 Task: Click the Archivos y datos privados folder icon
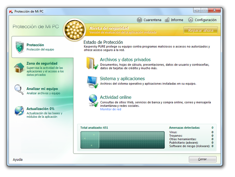coord(92,63)
